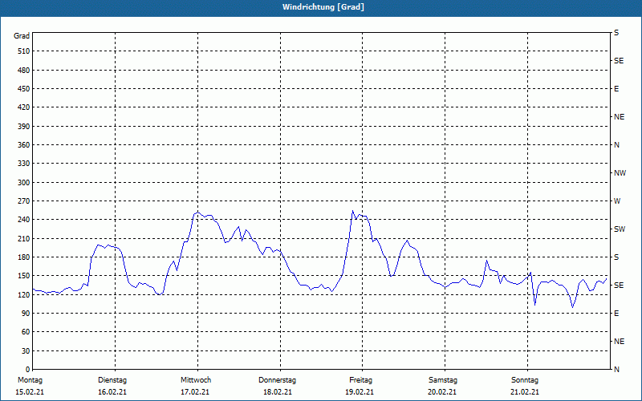
Task: Click the date 19.02.21
Action: tap(360, 392)
